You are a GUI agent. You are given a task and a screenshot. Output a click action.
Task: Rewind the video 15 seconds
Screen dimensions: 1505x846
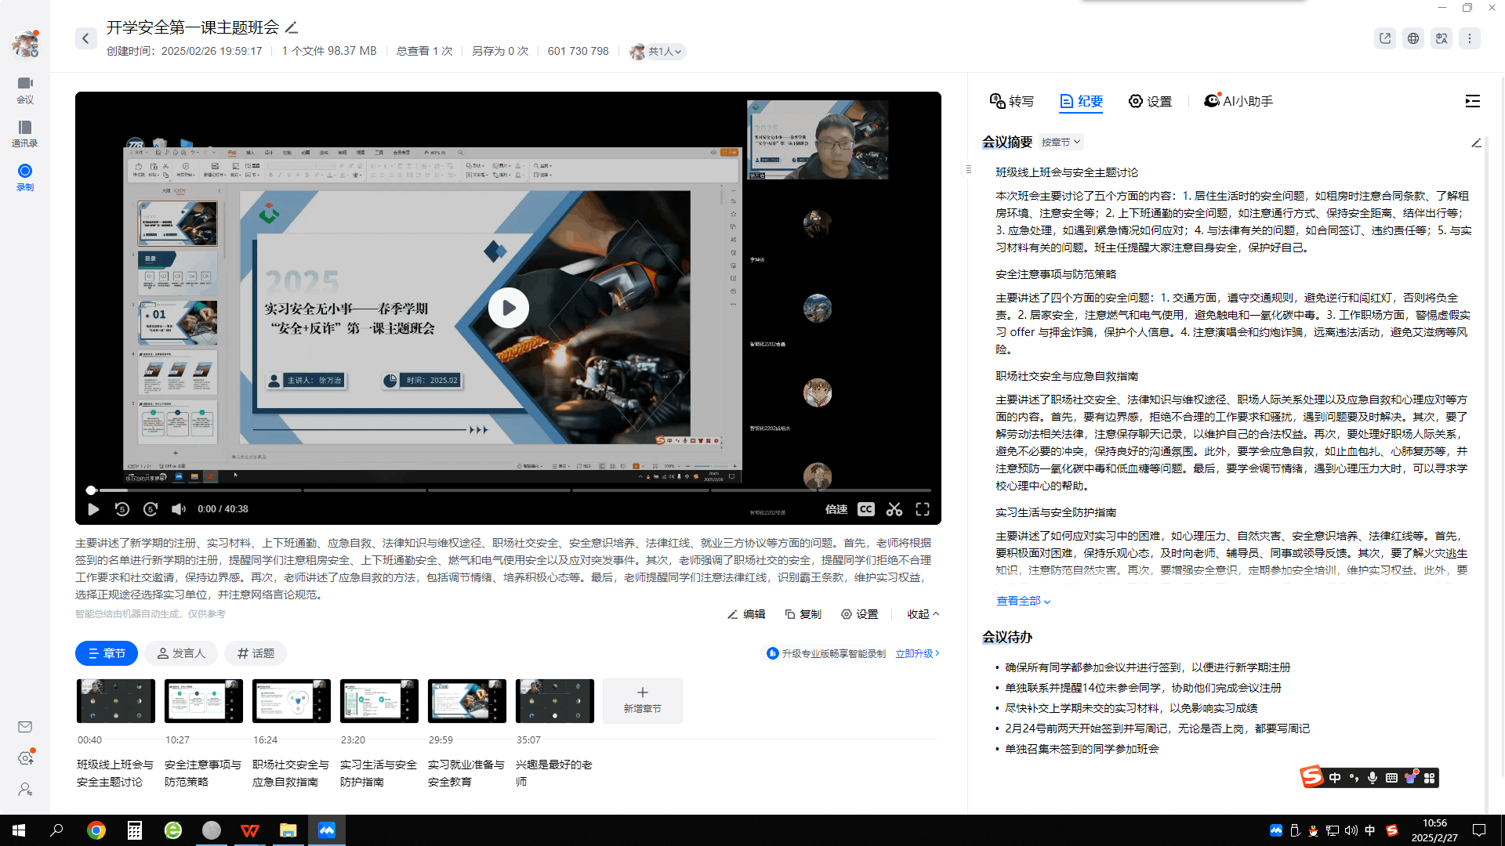[x=121, y=509]
